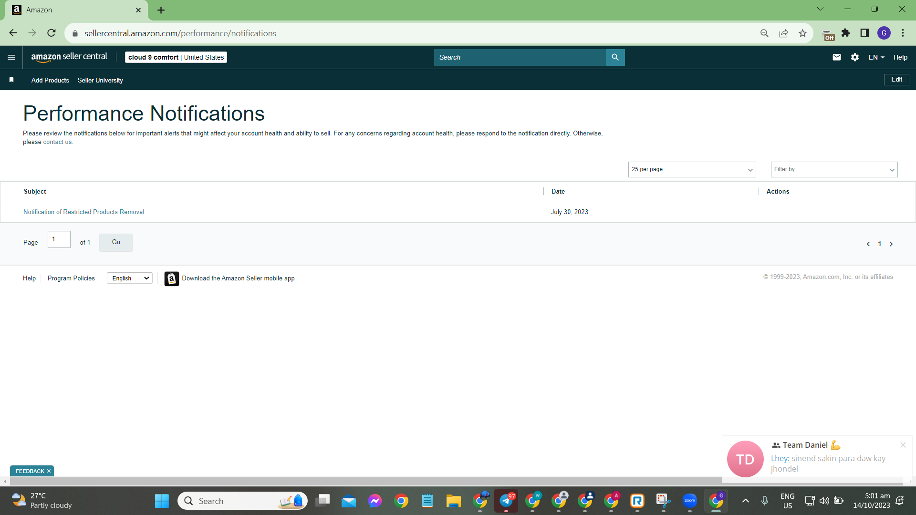Viewport: 916px width, 515px height.
Task: Open Telegram from the taskbar
Action: [x=506, y=501]
